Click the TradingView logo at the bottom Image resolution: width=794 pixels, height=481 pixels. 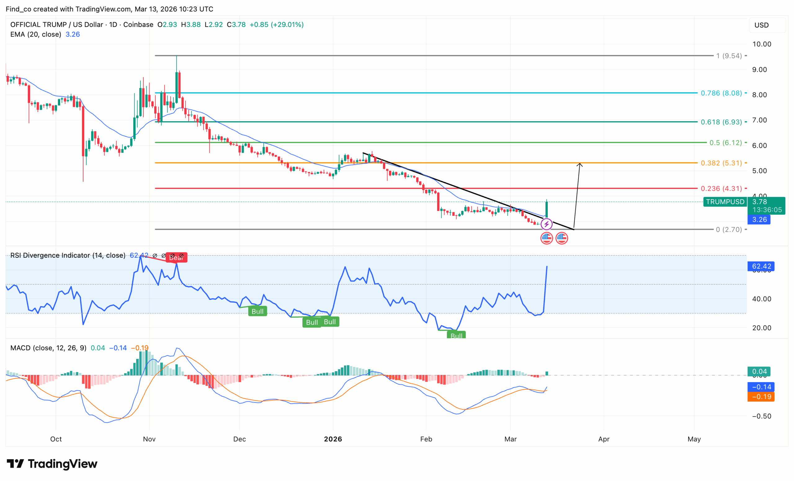pos(52,464)
